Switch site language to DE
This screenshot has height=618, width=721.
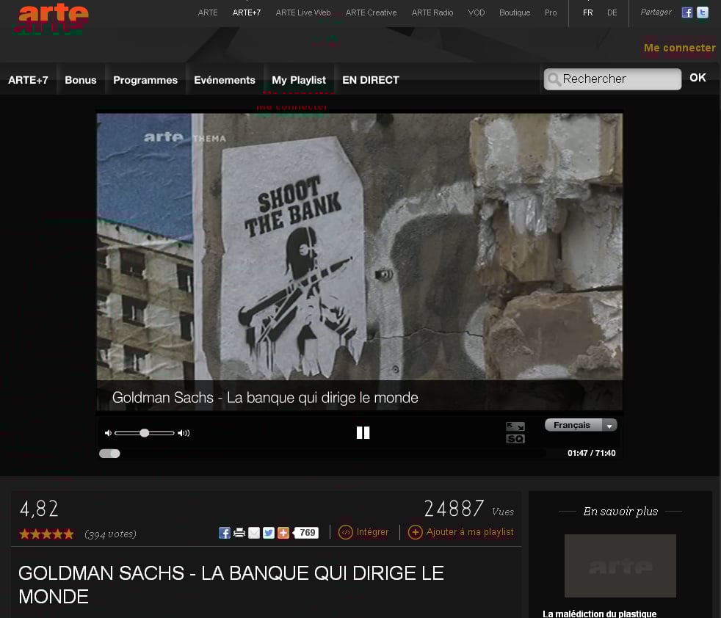point(612,12)
